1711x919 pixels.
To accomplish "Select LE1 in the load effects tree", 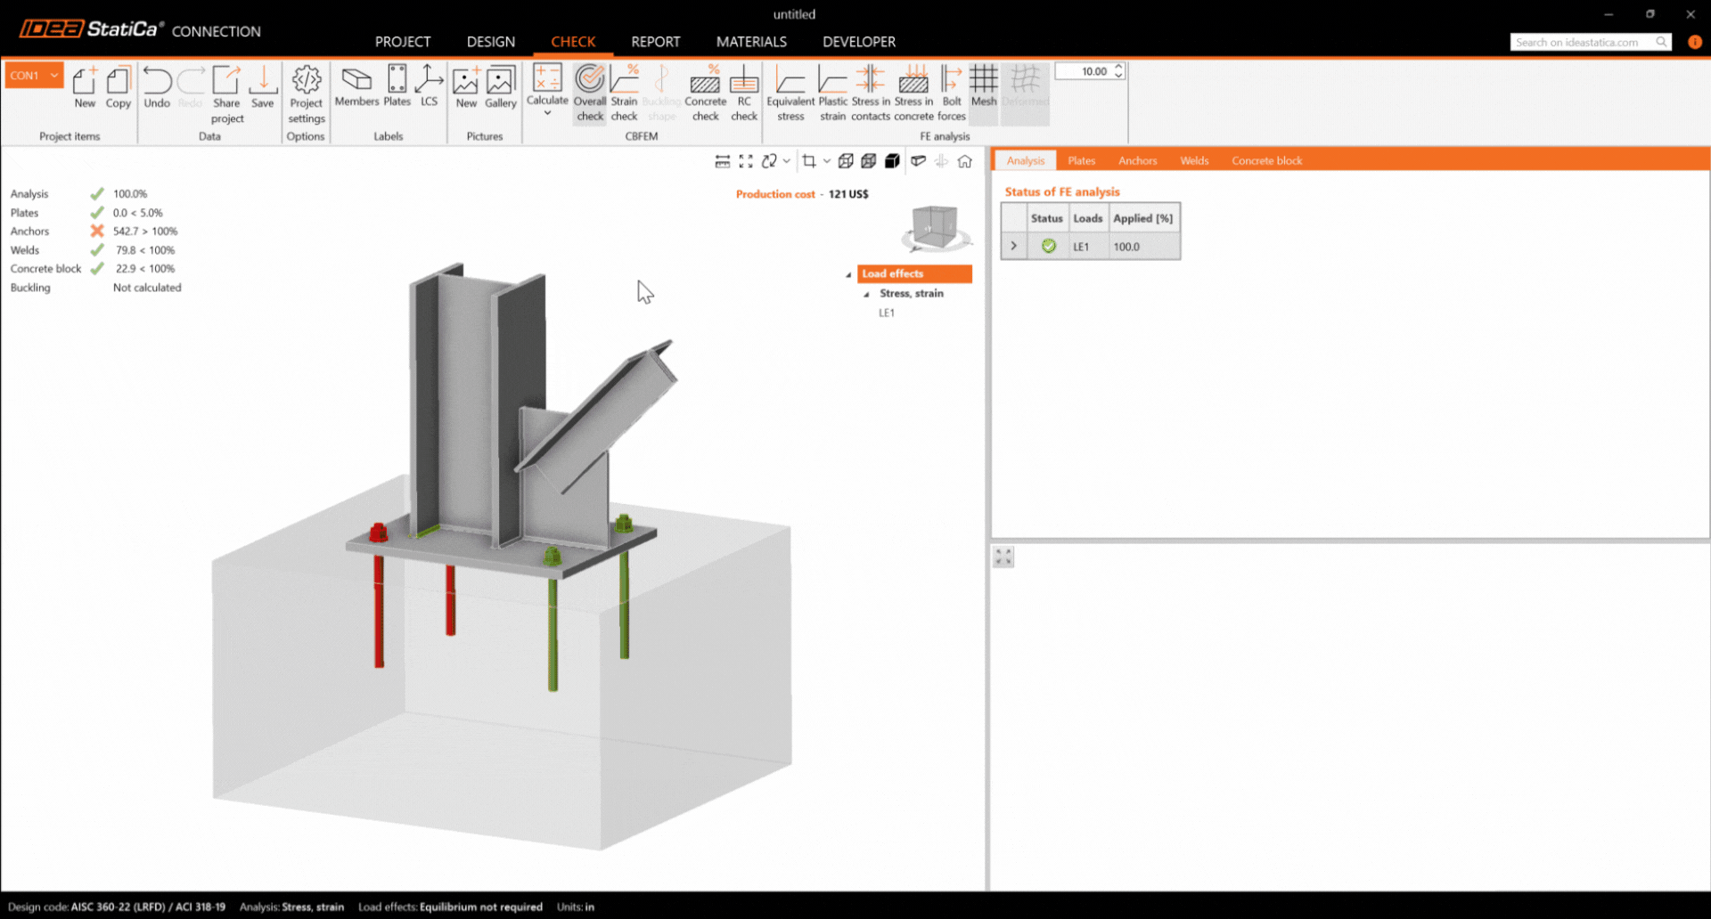I will (x=887, y=313).
